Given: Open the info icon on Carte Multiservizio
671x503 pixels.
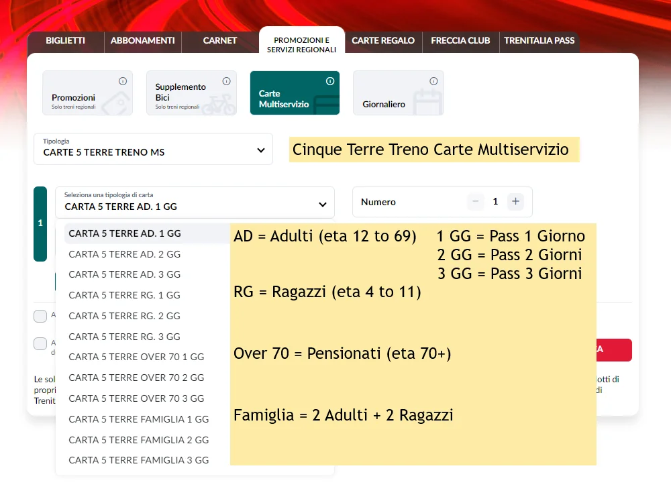Looking at the screenshot, I should [329, 80].
